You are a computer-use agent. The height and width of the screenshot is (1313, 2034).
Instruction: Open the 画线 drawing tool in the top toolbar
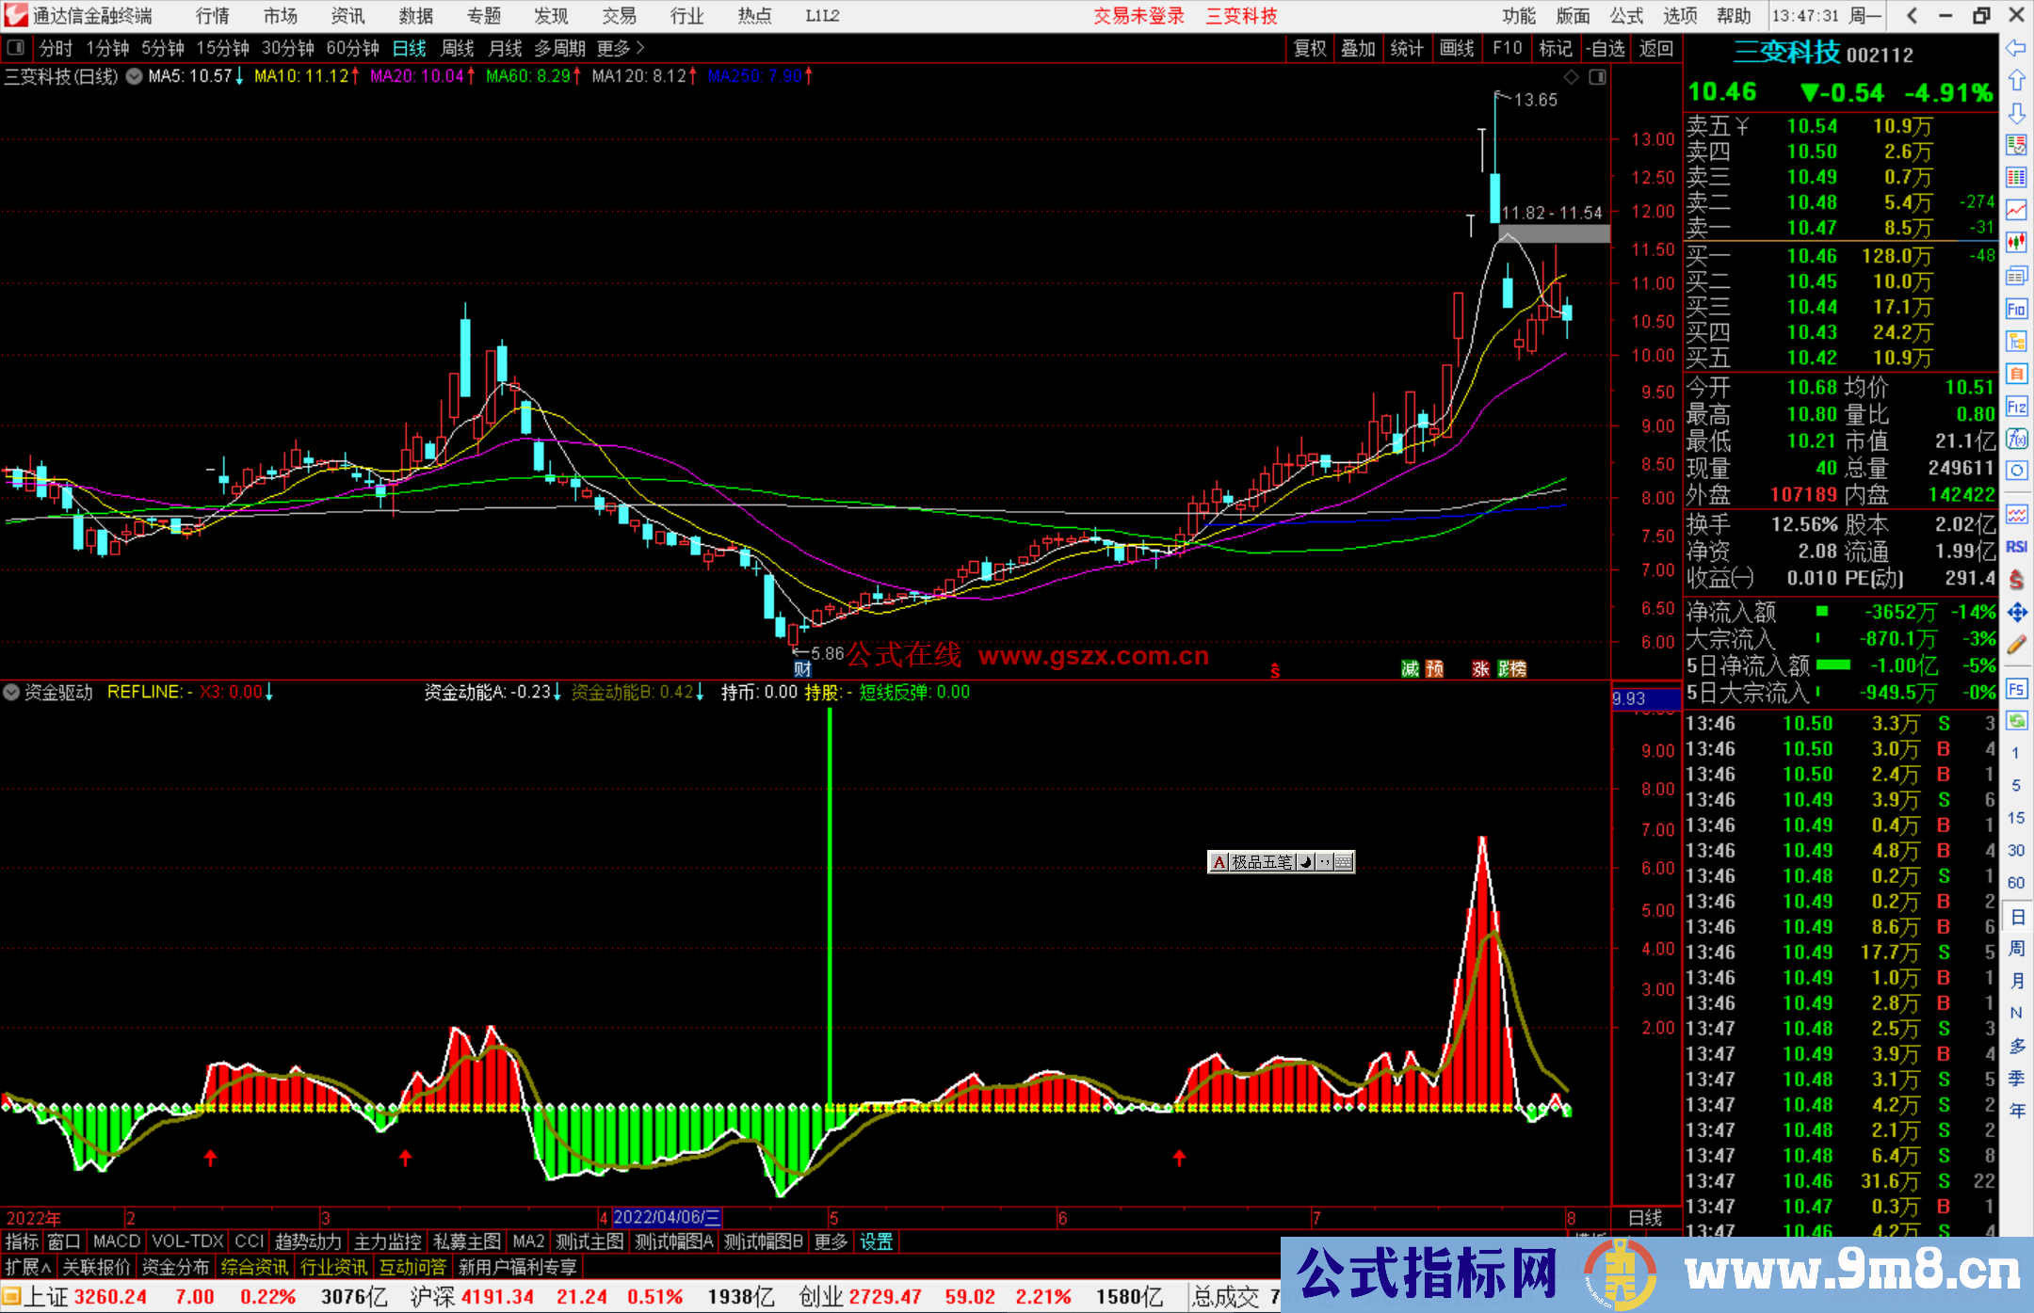click(x=1458, y=47)
